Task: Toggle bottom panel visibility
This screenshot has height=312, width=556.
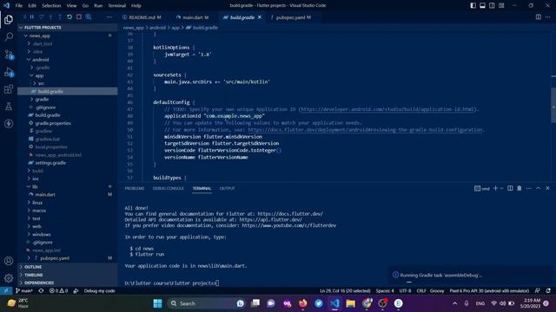Action: tap(483, 5)
